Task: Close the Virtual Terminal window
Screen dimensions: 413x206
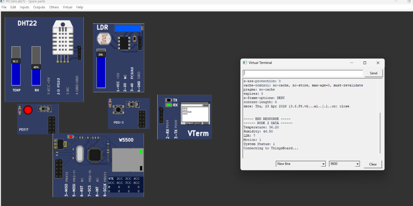Action: [x=378, y=63]
